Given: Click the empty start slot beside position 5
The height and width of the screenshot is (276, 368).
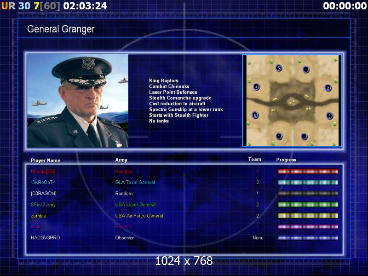Looking at the screenshot, I should pyautogui.click(x=306, y=69).
